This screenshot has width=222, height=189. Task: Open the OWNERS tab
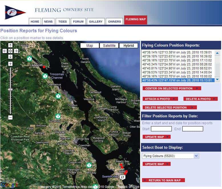pyautogui.click(x=114, y=21)
